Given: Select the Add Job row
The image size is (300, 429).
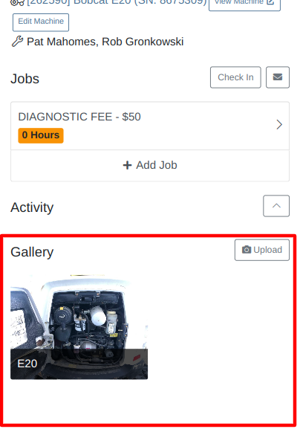Looking at the screenshot, I should [150, 165].
